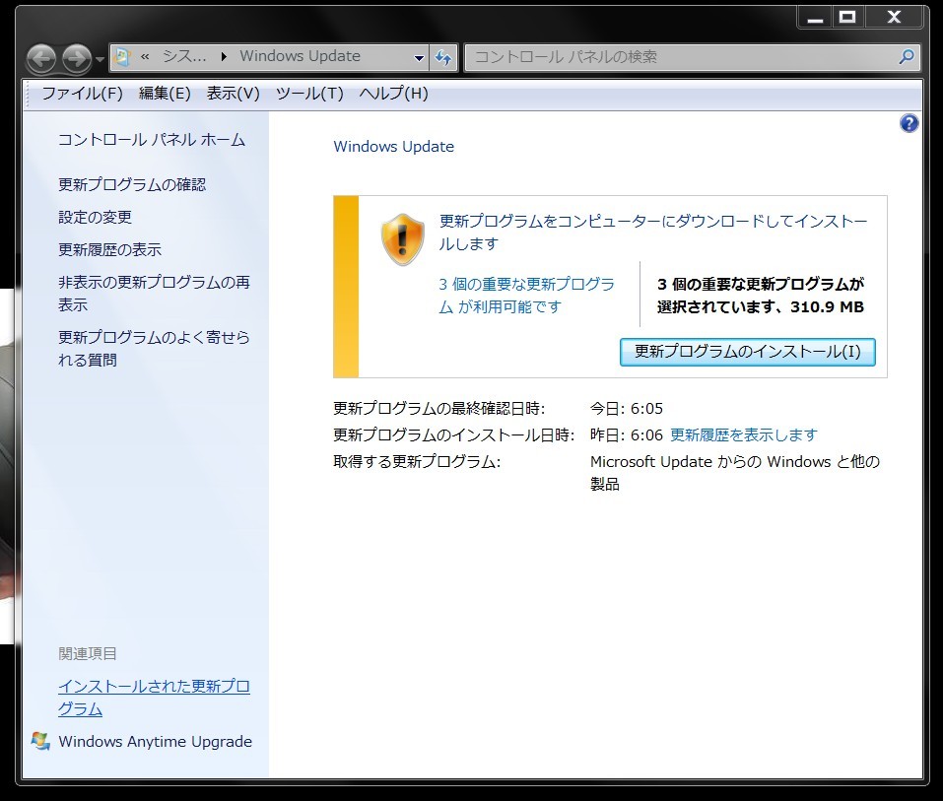Click the yellow warning shield icon
This screenshot has height=801, width=943.
[402, 239]
